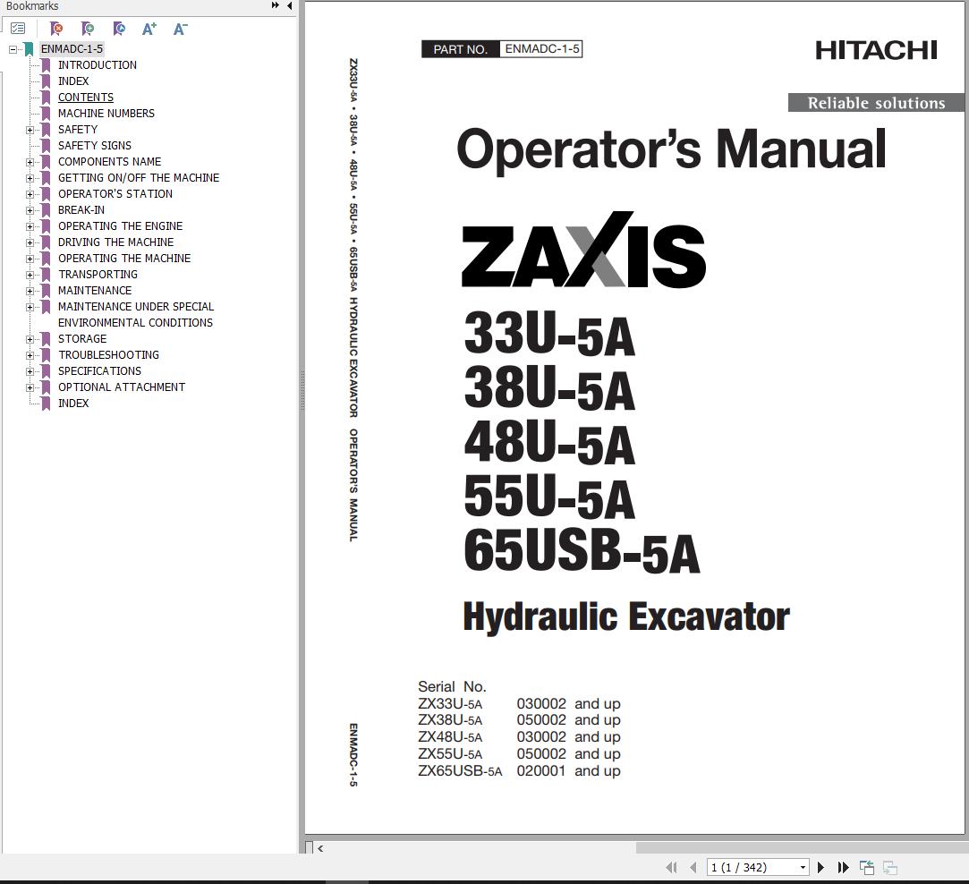Expand GETTING ON/OFF THE MACHINE node
The height and width of the screenshot is (884, 969).
point(30,178)
